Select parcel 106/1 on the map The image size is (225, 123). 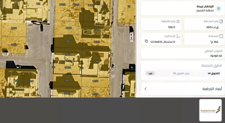pos(68,54)
